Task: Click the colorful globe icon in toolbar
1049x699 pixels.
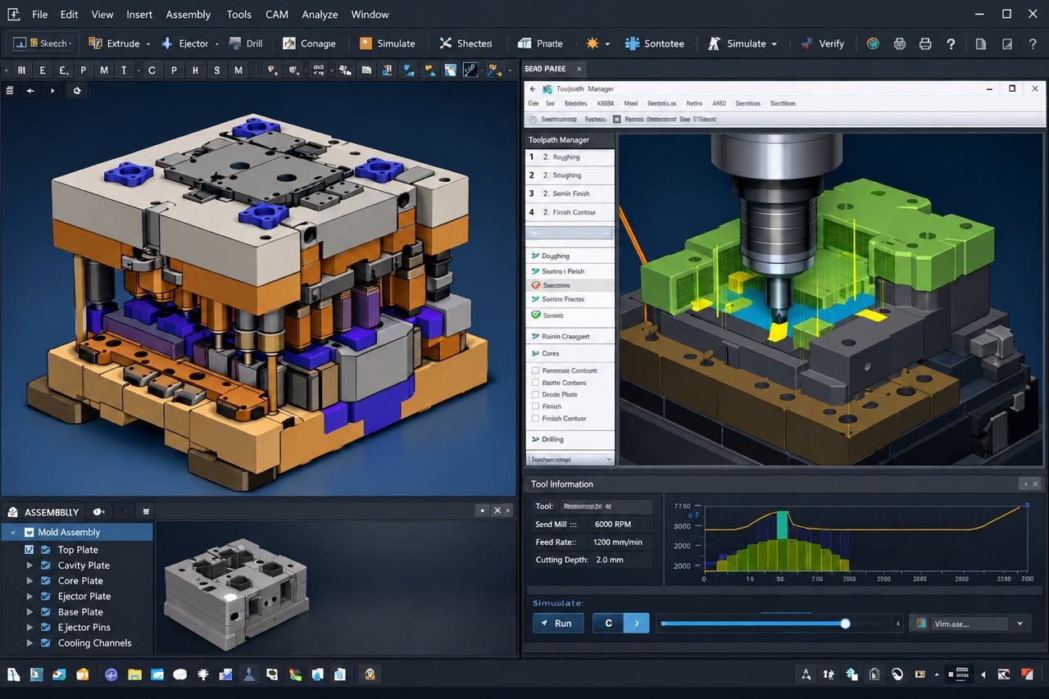Action: (873, 43)
